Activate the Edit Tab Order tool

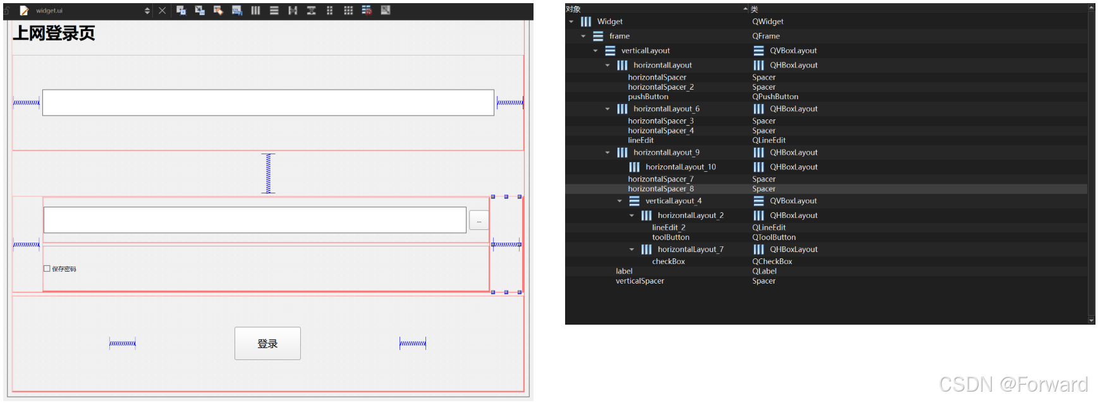click(237, 10)
